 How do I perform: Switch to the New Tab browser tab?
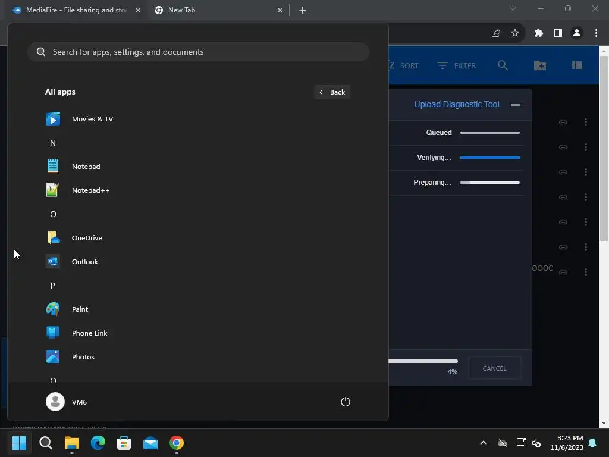point(218,10)
